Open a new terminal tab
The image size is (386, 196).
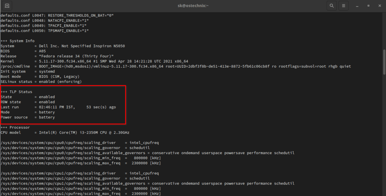coord(7,5)
